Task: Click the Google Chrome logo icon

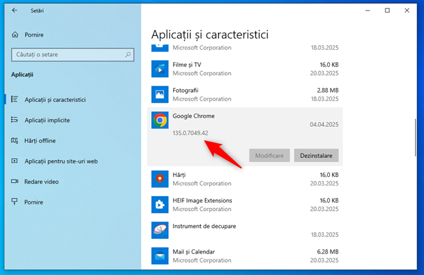Action: [x=160, y=120]
